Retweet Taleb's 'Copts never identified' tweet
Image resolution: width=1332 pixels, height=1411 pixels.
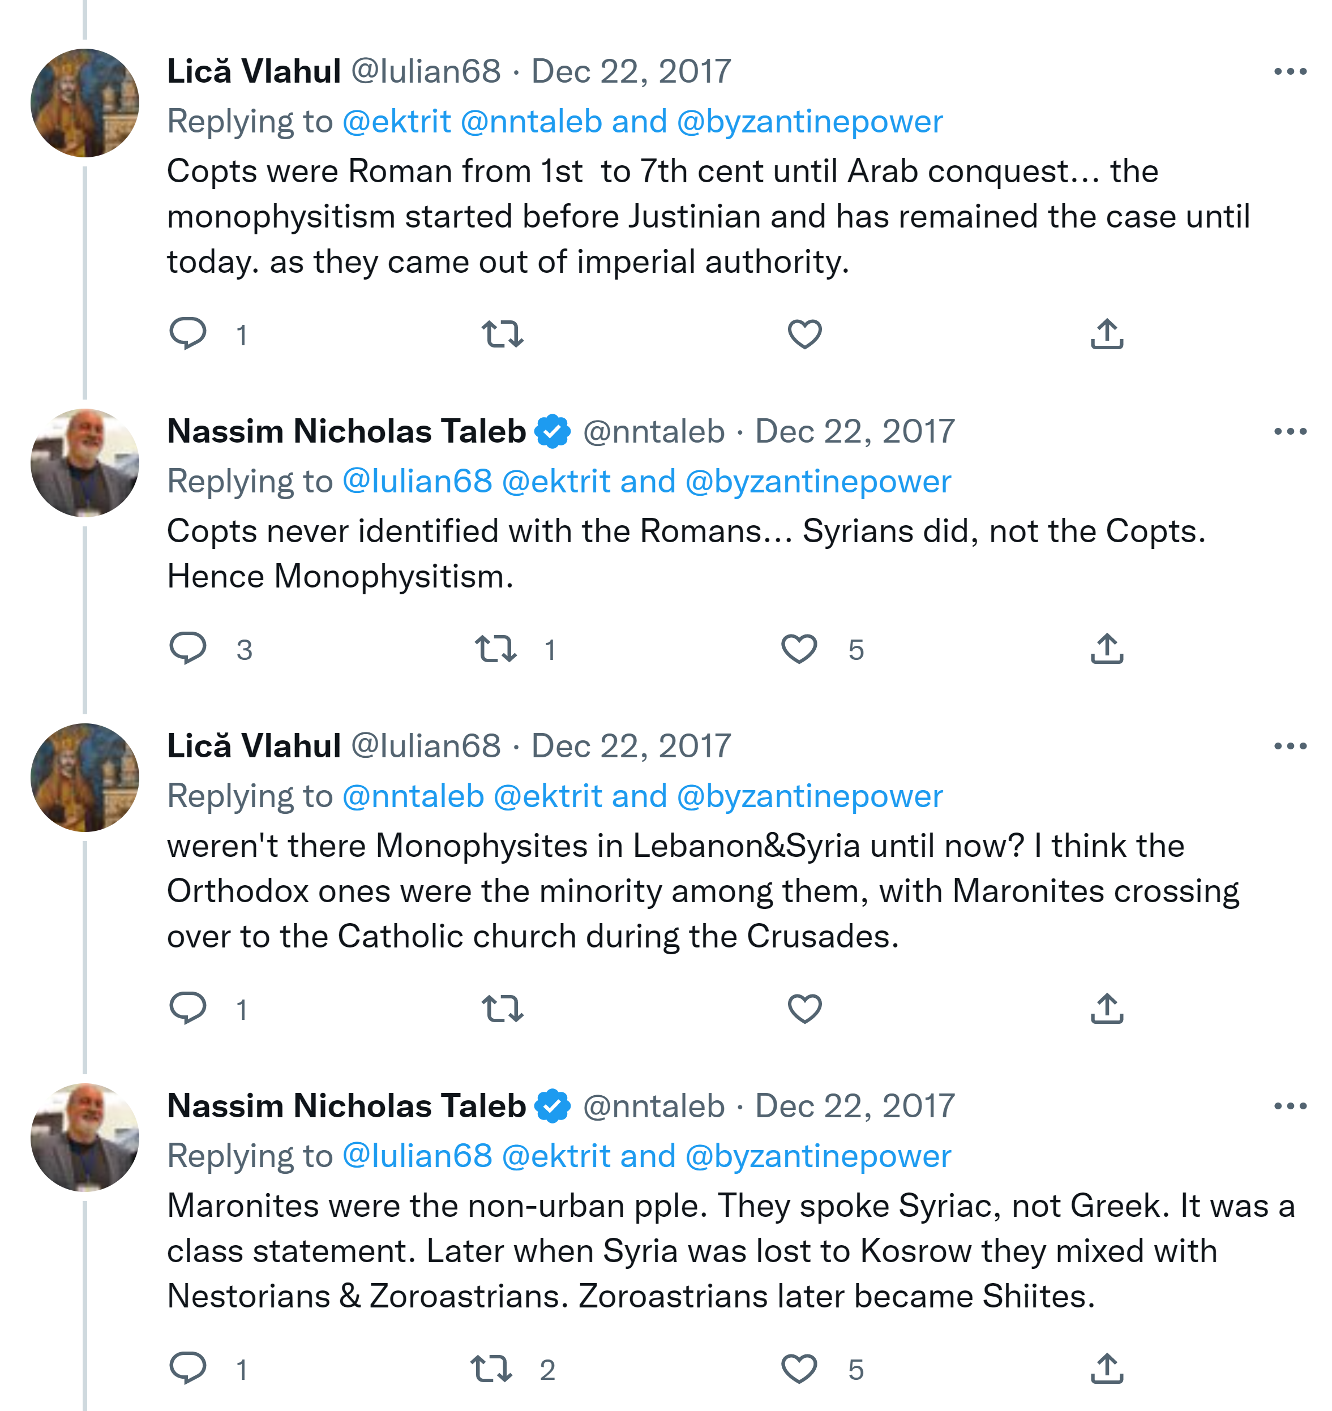(x=496, y=649)
